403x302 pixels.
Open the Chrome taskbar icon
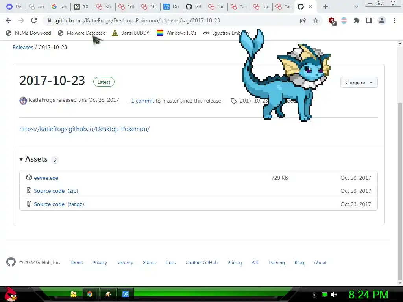(x=90, y=294)
